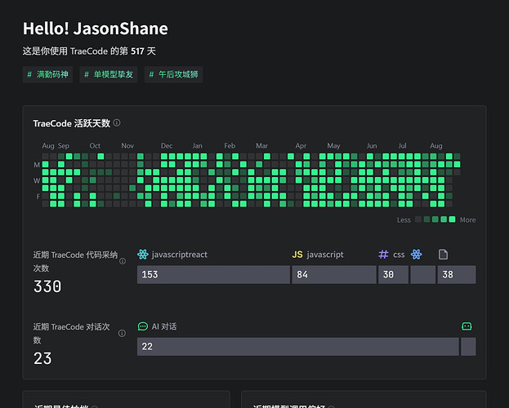
Task: Click the Feb month label on heatmap
Action: tap(230, 146)
